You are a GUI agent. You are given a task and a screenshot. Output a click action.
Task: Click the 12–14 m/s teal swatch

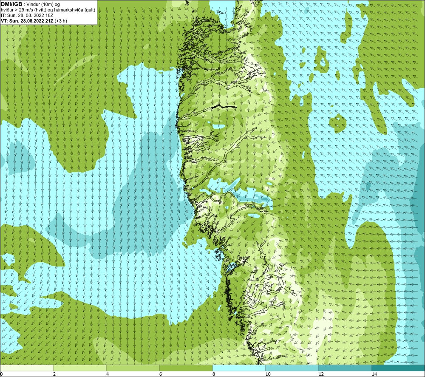[x=345, y=368]
